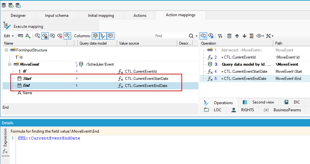Add a new record field icon
This screenshot has width=310, height=164.
pos(20,36)
